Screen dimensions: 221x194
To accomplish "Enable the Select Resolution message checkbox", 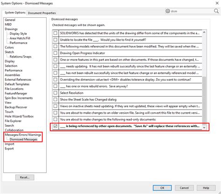I will pyautogui.click(x=55, y=93).
